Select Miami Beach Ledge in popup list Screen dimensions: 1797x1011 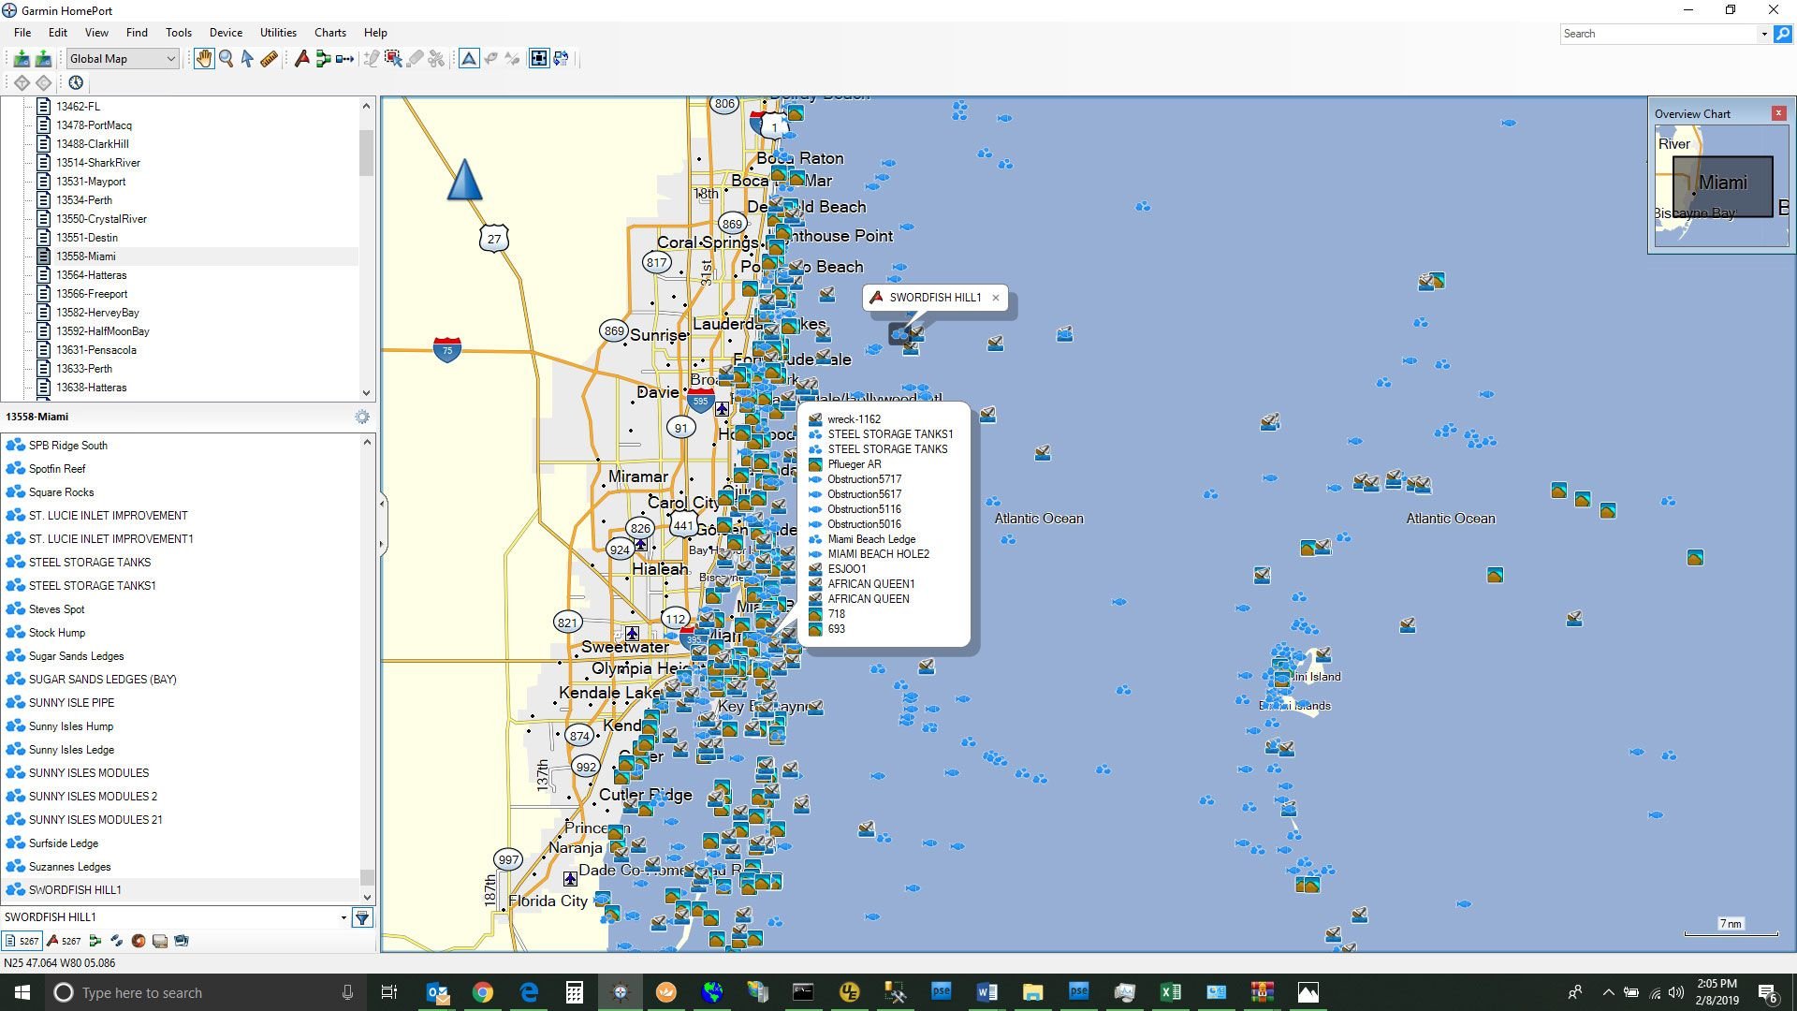871,540
